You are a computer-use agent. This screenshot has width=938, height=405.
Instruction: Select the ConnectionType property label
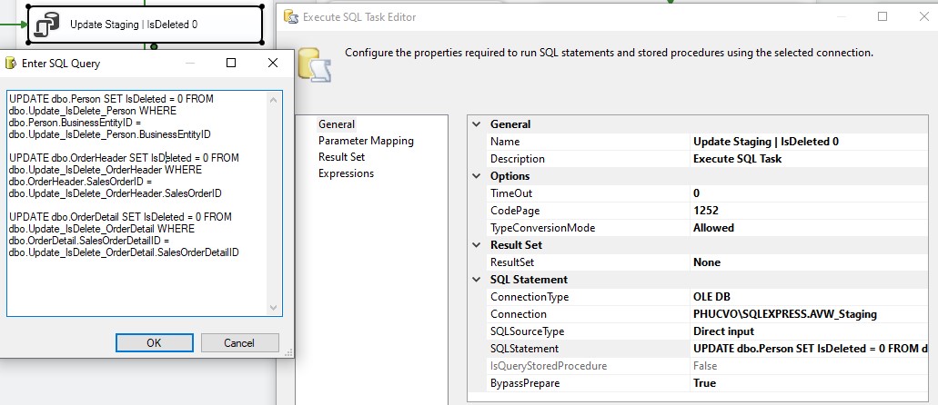pos(530,297)
